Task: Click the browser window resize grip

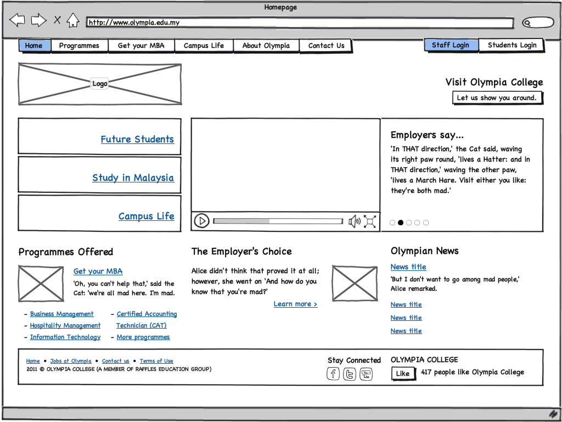Action: click(x=553, y=414)
